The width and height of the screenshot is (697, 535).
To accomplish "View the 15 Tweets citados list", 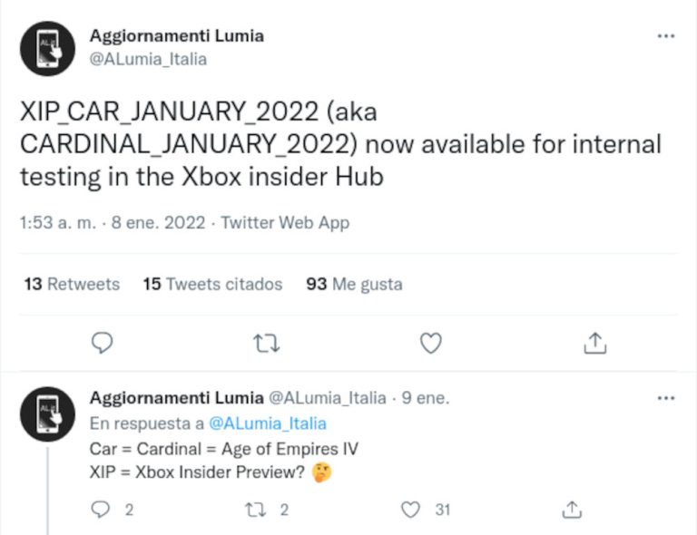I will (212, 284).
